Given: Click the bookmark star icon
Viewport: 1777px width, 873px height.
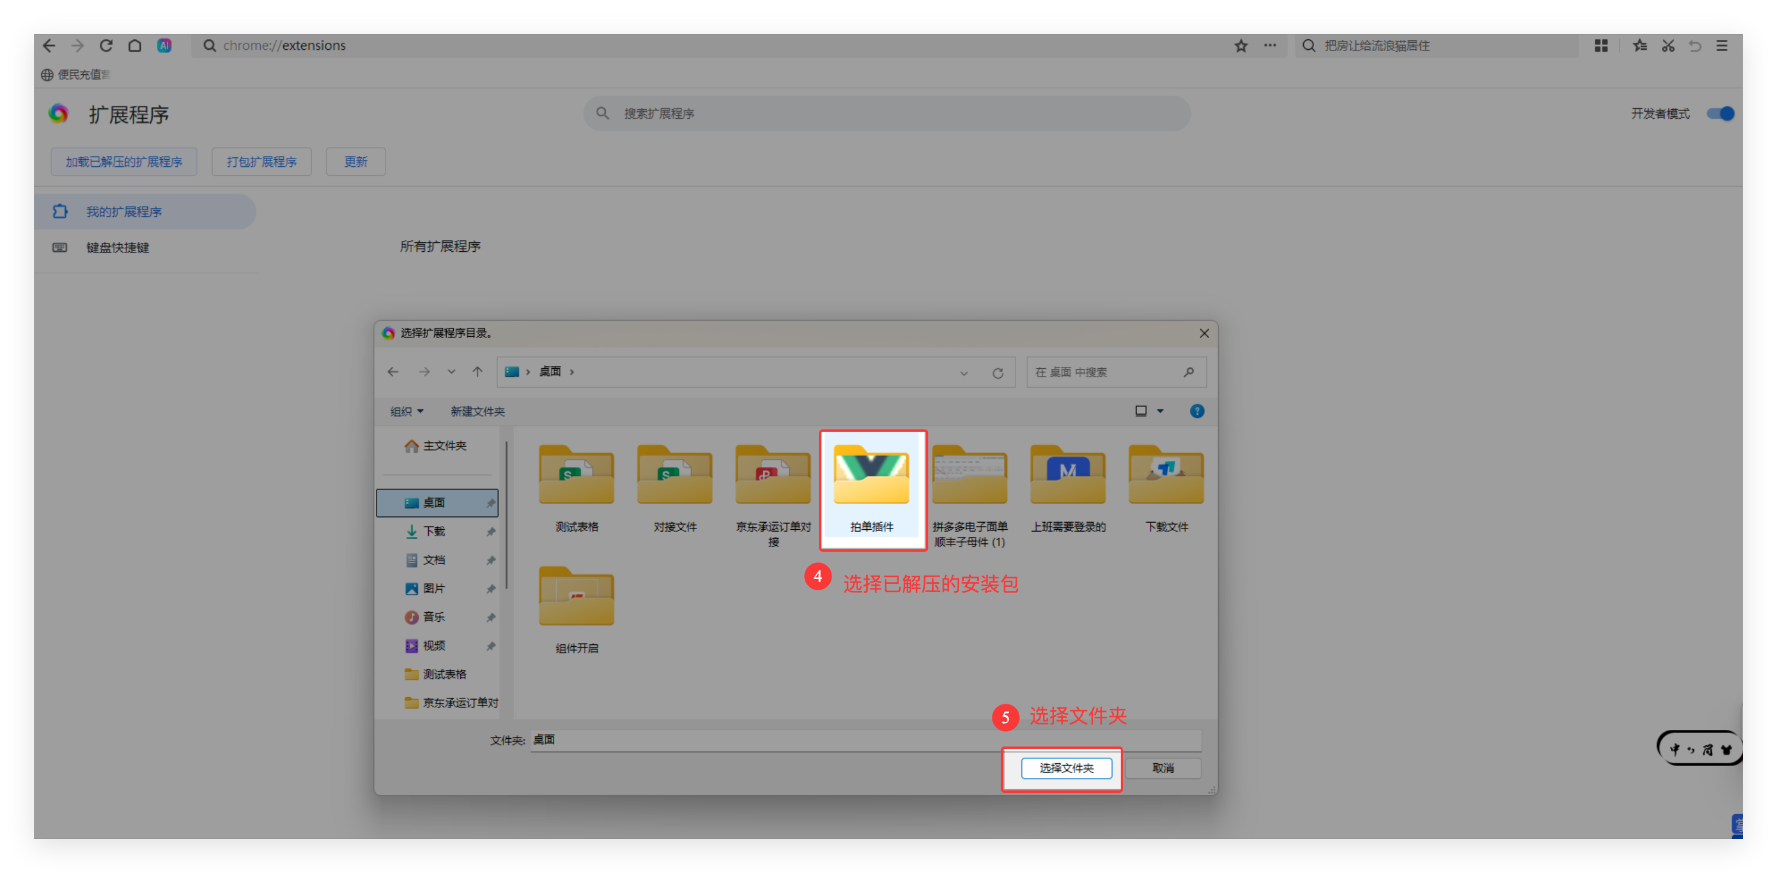Looking at the screenshot, I should pyautogui.click(x=1240, y=46).
